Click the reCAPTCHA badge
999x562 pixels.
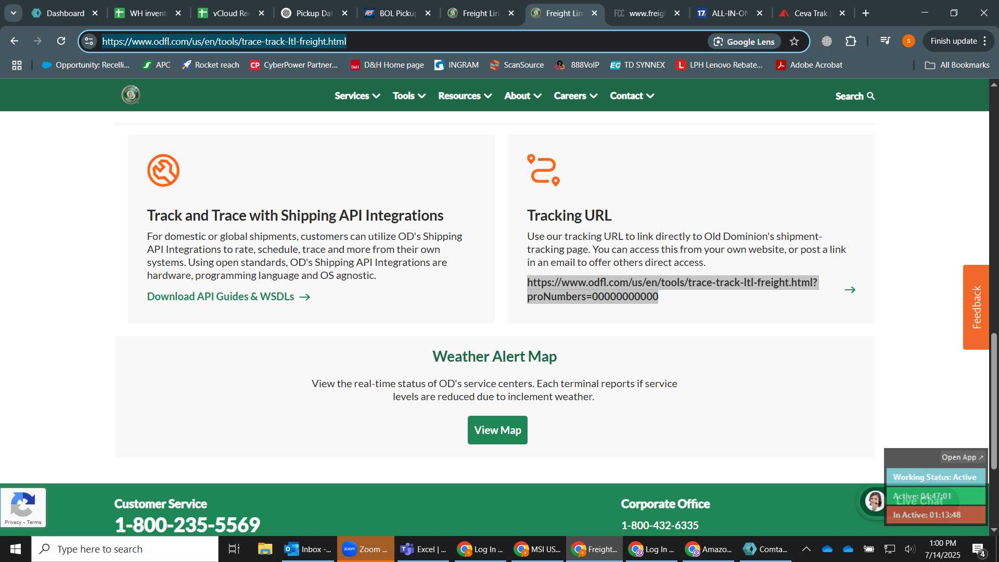(23, 507)
